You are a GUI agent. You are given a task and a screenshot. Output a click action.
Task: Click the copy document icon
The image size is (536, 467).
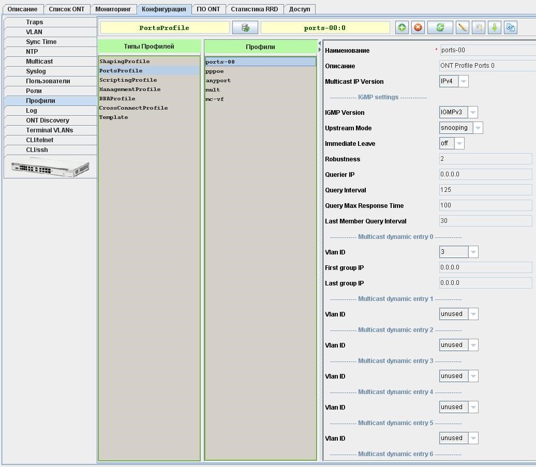point(479,28)
